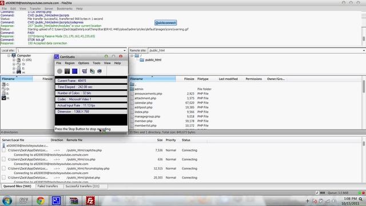
Task: Click the CamStudio Pause button
Action: click(67, 71)
